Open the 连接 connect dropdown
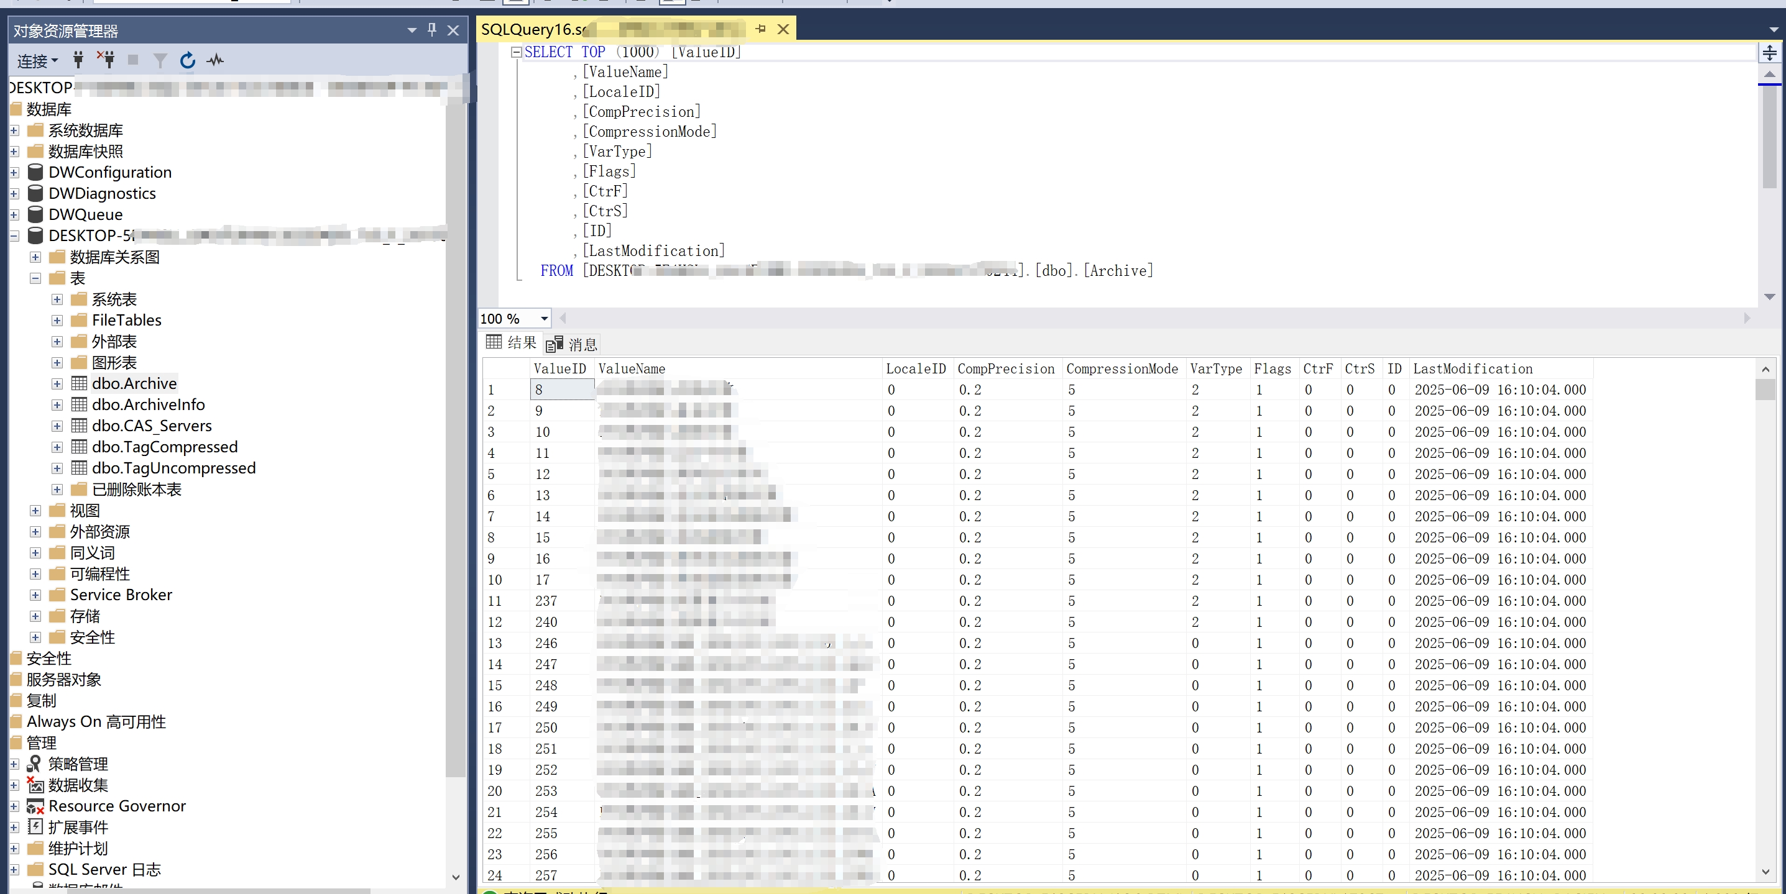 (37, 61)
